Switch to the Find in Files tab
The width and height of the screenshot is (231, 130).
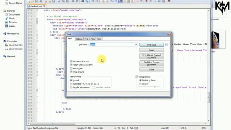pyautogui.click(x=90, y=39)
